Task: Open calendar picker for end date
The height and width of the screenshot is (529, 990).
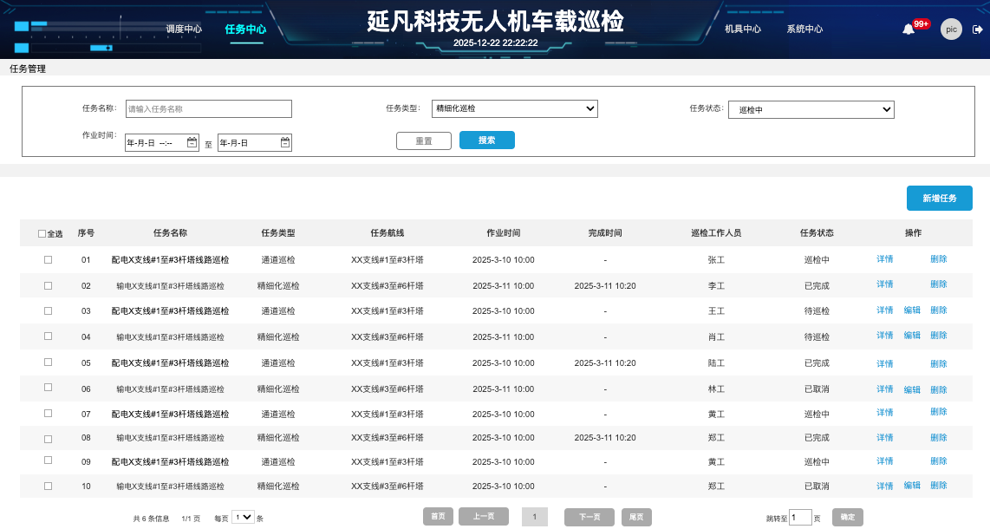Action: [x=284, y=142]
